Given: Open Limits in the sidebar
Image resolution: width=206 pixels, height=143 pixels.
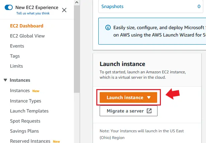Looking at the screenshot, I should [x=16, y=66].
